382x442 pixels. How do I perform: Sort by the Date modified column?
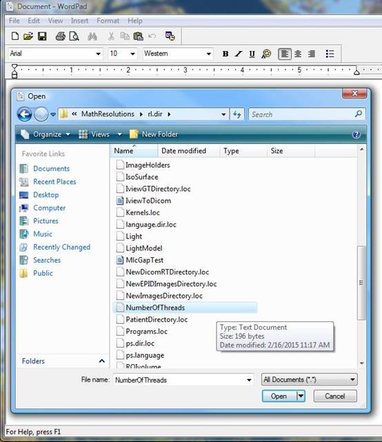click(188, 151)
